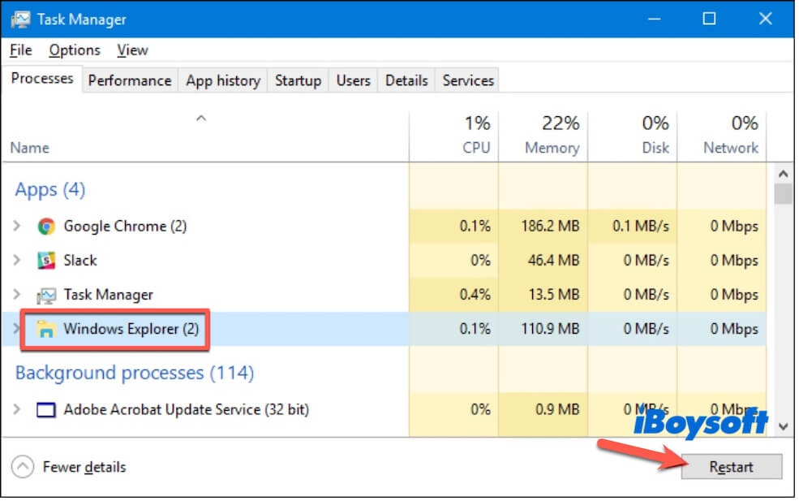Viewport: 799px width, 501px height.
Task: Open the View menu
Action: tap(132, 50)
